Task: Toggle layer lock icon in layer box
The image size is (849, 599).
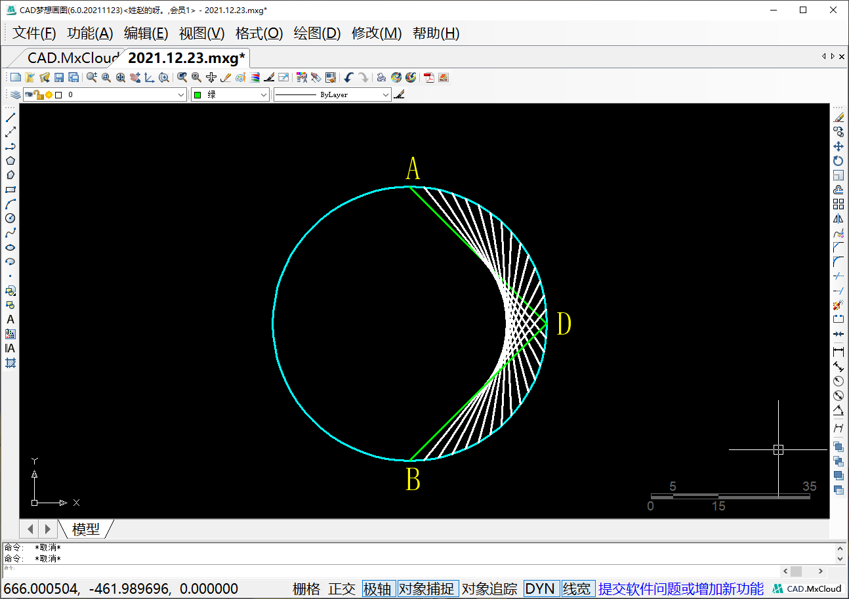Action: 39,94
